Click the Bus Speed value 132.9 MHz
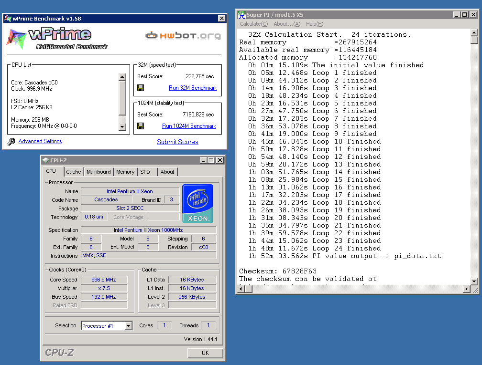The width and height of the screenshot is (482, 365). tap(104, 297)
